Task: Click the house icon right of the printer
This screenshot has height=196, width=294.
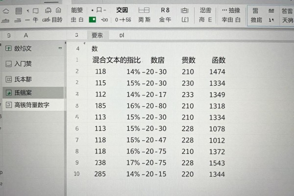Action: 58,10
